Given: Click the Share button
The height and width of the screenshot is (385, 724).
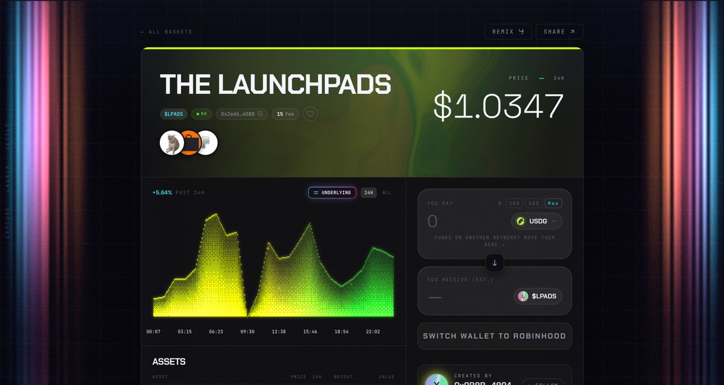Looking at the screenshot, I should click(x=559, y=32).
